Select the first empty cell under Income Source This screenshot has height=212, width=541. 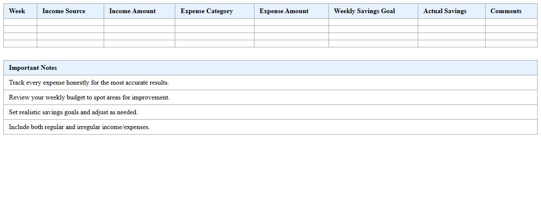pos(70,22)
